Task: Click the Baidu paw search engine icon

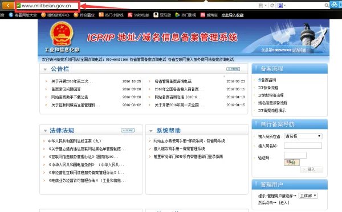Action: point(280,6)
